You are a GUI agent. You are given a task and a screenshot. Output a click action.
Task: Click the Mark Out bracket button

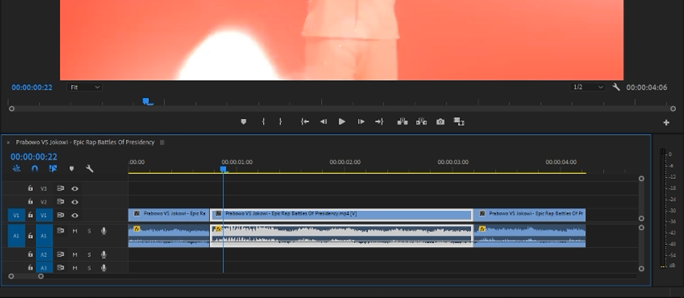[x=280, y=122]
